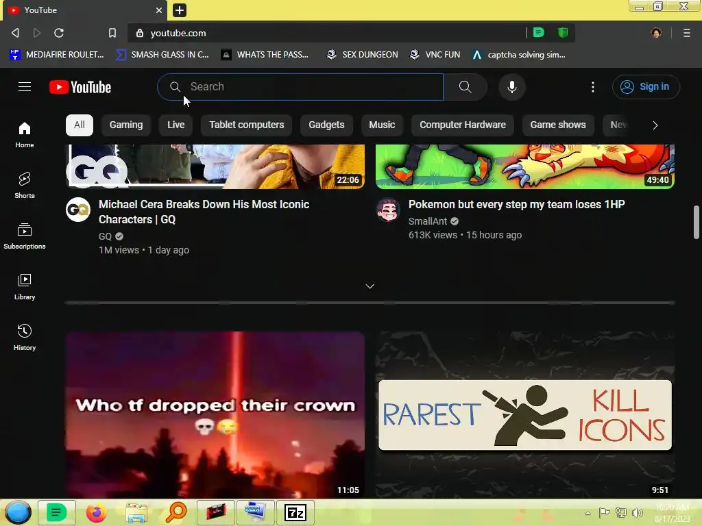702x526 pixels.
Task: Click the YouTube search field
Action: click(300, 87)
